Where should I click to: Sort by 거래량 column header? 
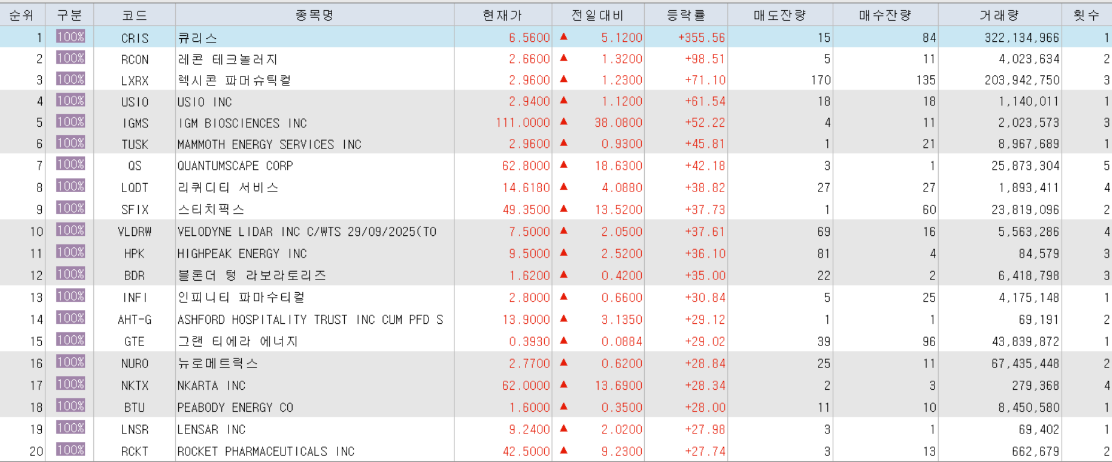coord(1000,15)
